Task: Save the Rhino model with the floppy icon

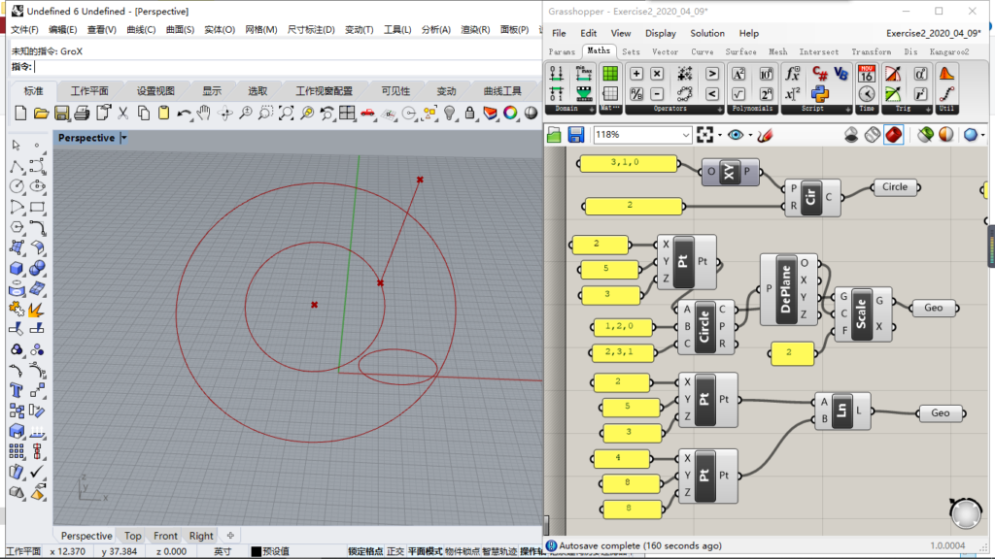Action: [61, 114]
